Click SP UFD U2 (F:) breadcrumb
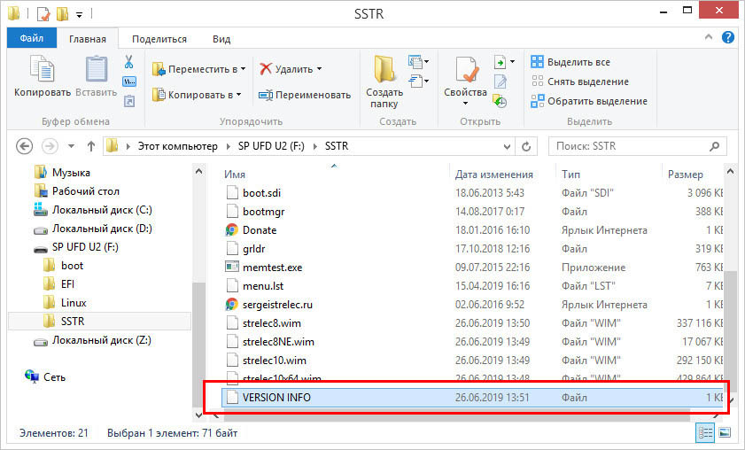Viewport: 745px width, 450px height. click(x=271, y=146)
